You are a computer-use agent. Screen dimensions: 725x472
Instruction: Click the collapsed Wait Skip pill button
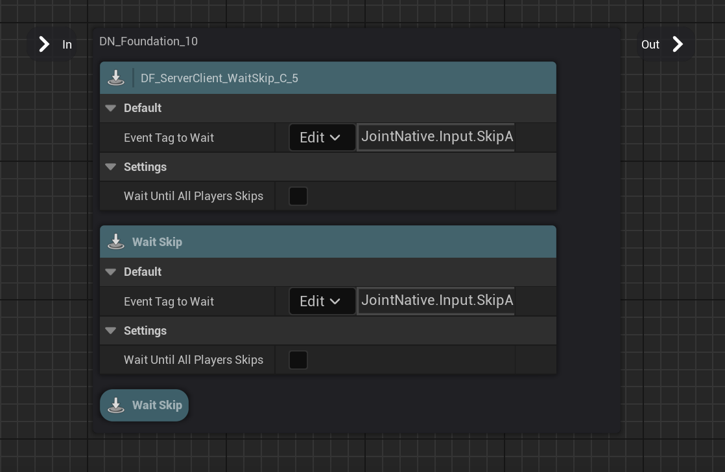(145, 405)
